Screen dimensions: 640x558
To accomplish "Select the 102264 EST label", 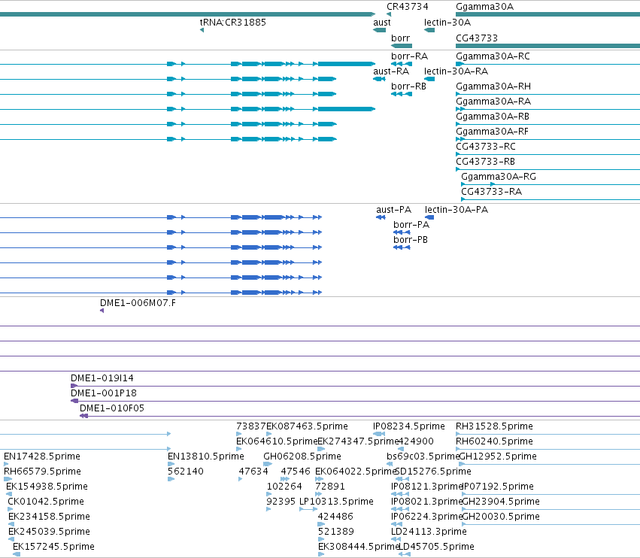I will [284, 487].
